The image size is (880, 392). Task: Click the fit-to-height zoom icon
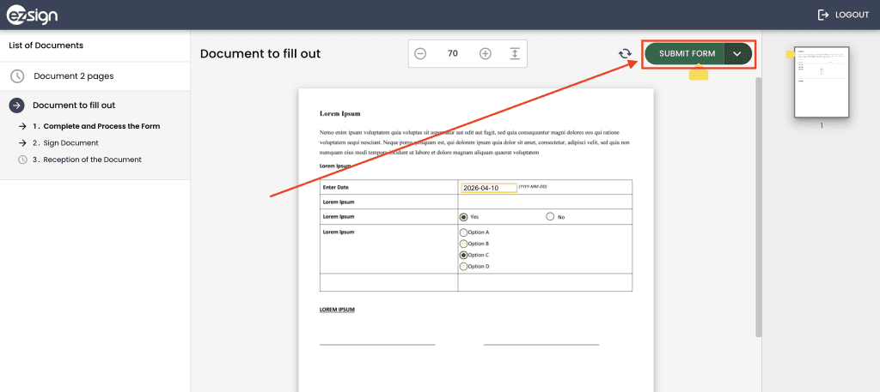click(x=514, y=53)
